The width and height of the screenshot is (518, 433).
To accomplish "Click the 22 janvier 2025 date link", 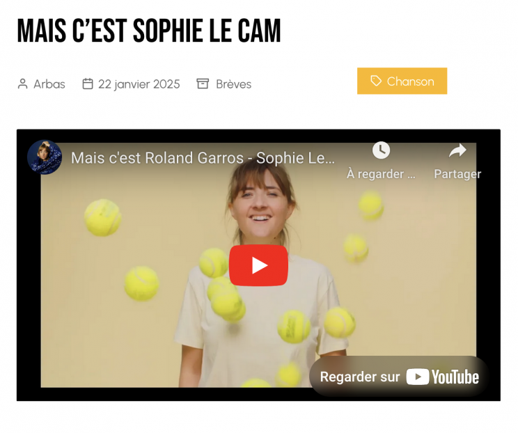I will click(139, 84).
